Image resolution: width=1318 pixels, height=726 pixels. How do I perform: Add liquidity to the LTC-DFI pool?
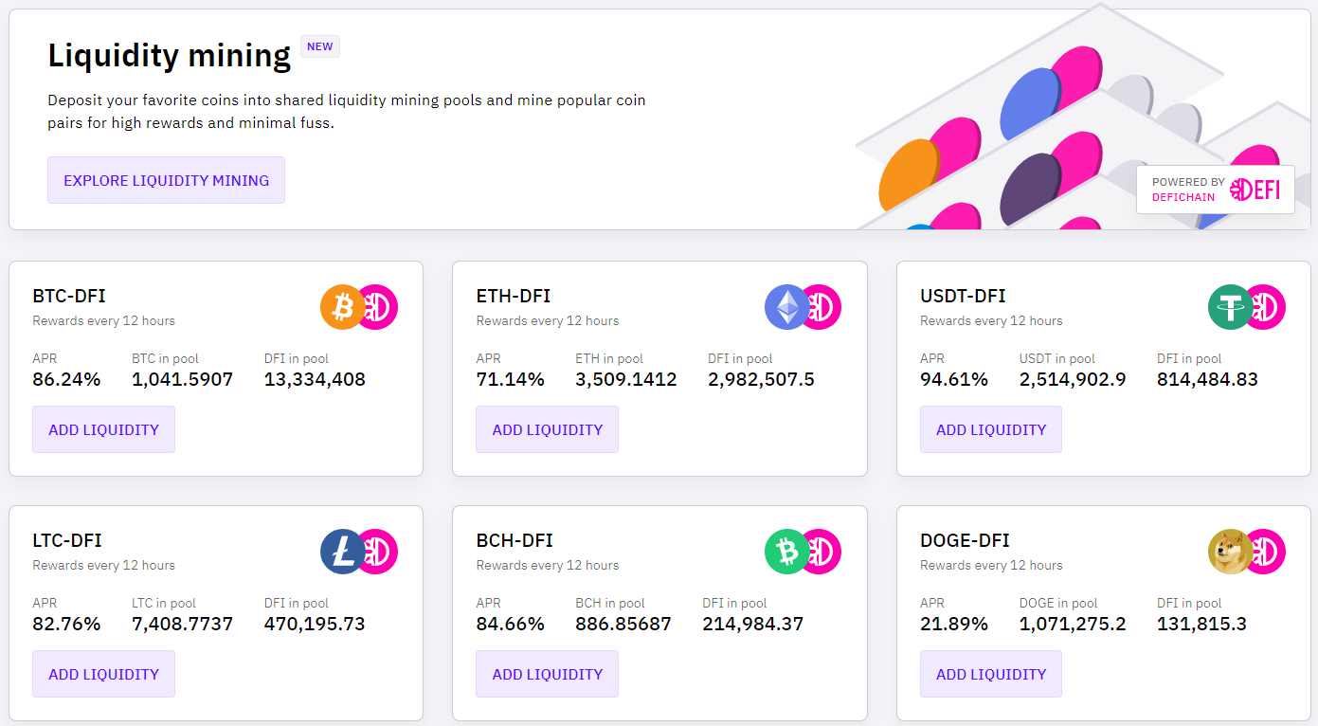[x=103, y=674]
